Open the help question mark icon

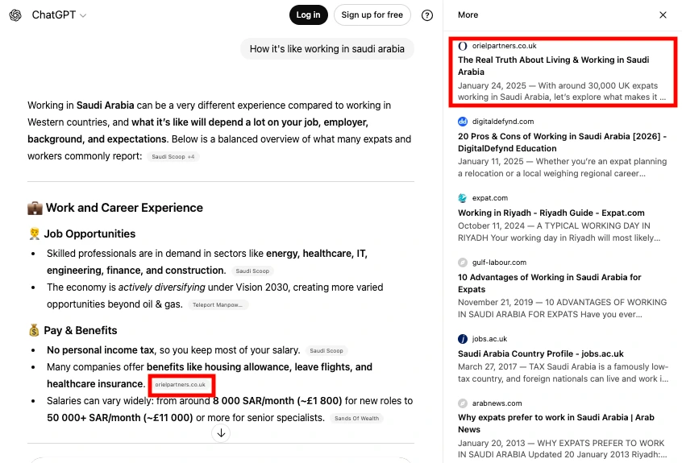[x=427, y=15]
